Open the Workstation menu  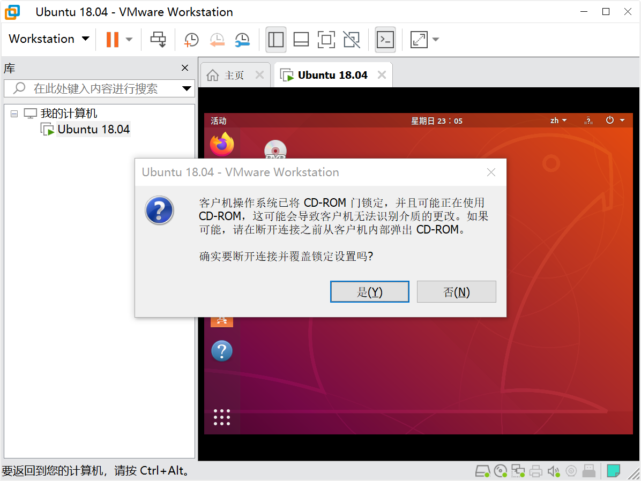[48, 39]
